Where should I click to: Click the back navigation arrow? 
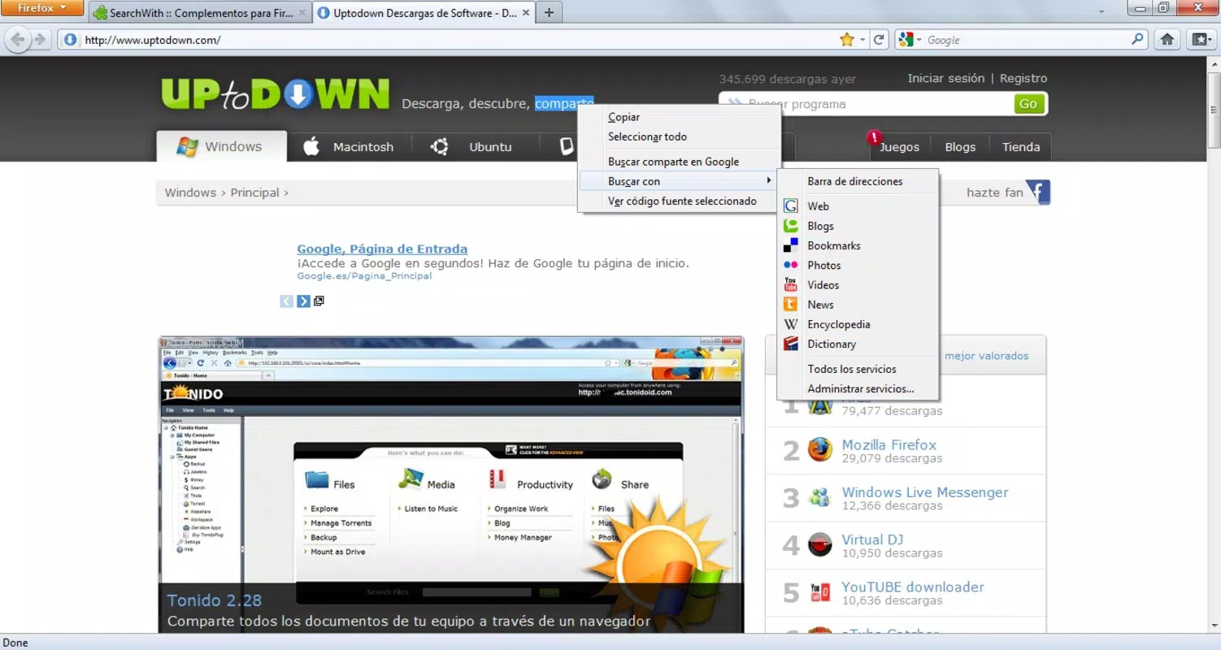pyautogui.click(x=18, y=39)
